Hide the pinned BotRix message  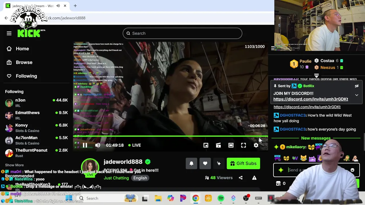pos(356,86)
